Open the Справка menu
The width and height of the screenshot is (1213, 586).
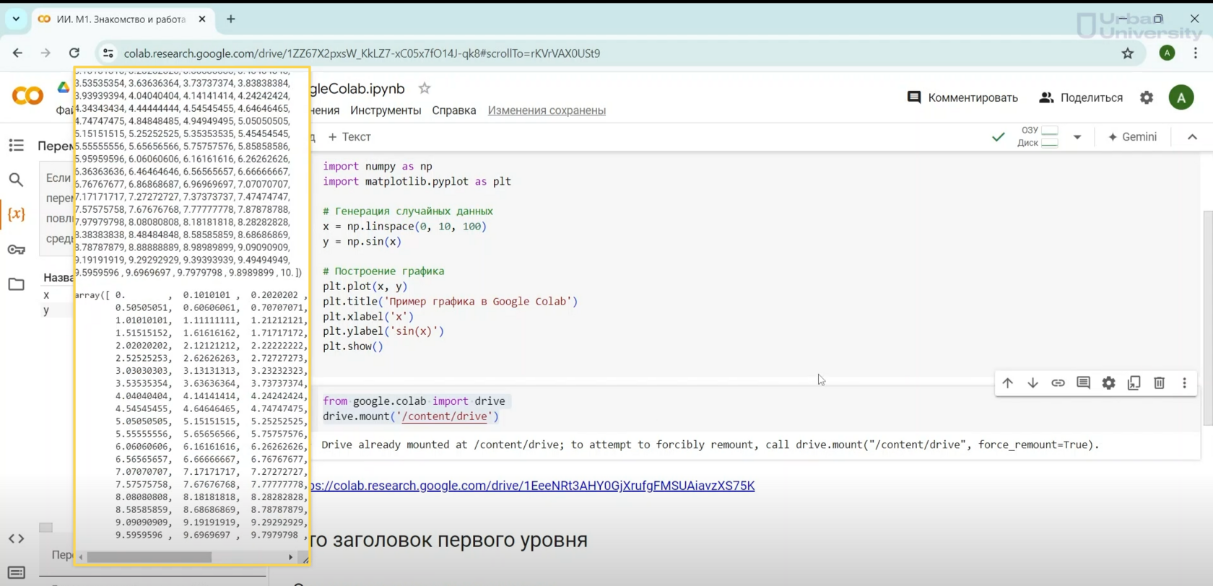[453, 110]
